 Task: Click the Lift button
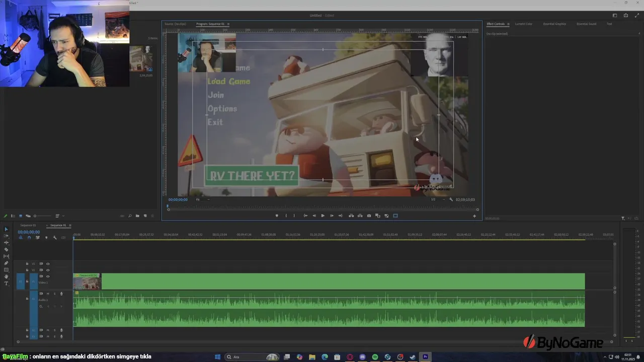351,216
